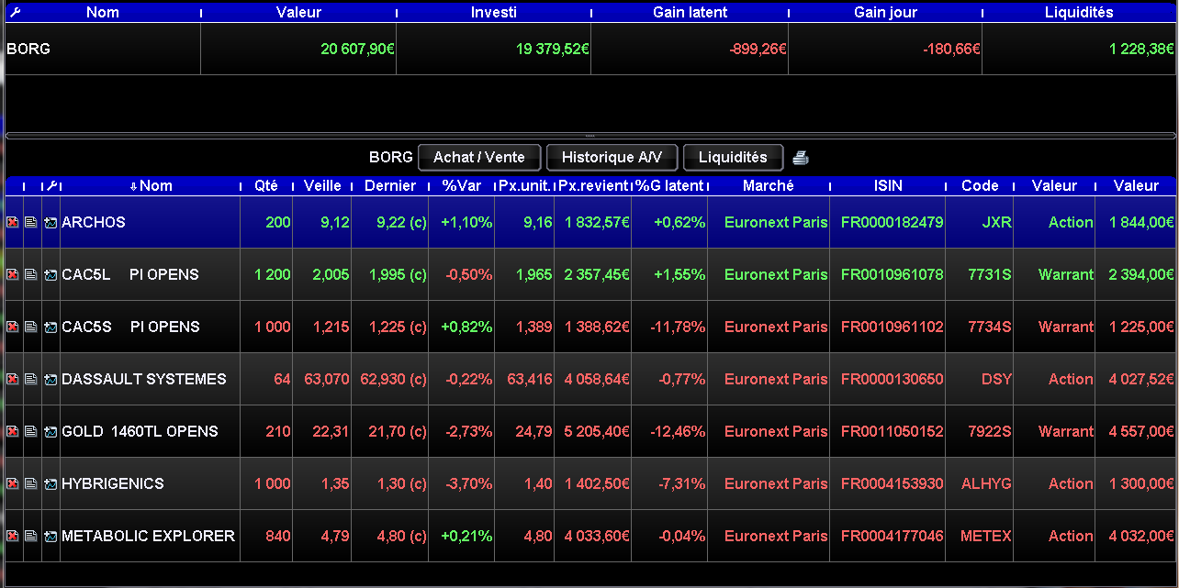Click the ticker code METEX

[986, 536]
